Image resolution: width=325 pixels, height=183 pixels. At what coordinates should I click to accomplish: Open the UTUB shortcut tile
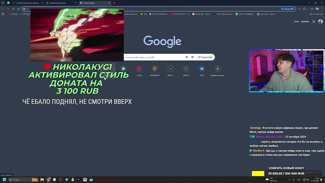tap(139, 71)
